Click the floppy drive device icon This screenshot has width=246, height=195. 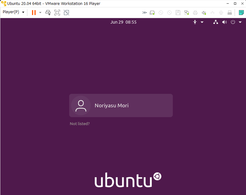click(x=178, y=13)
